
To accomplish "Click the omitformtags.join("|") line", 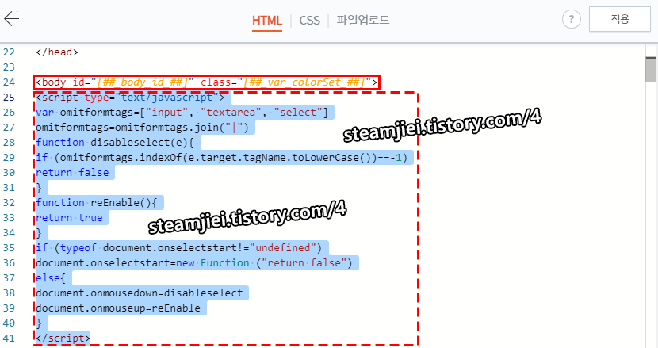I will (x=142, y=127).
